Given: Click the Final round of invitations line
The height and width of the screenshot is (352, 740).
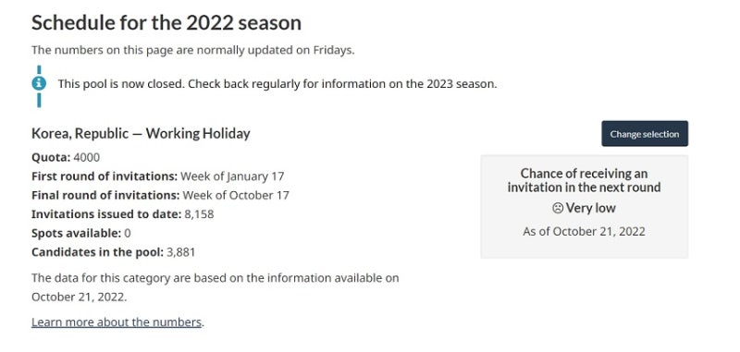Looking at the screenshot, I should [x=160, y=195].
